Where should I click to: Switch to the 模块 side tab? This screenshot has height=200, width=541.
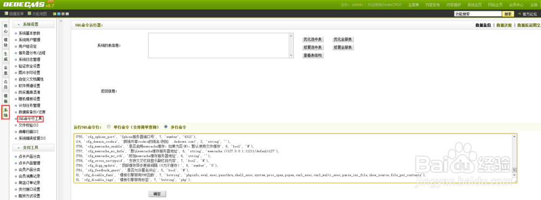point(5,42)
